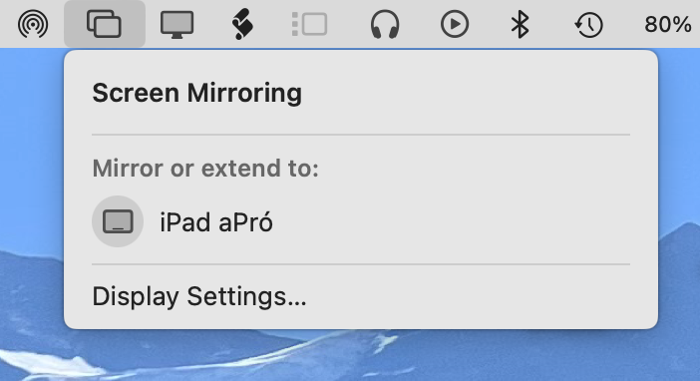Close the Screen Mirroring menu bar icon
The image size is (700, 381).
(104, 24)
